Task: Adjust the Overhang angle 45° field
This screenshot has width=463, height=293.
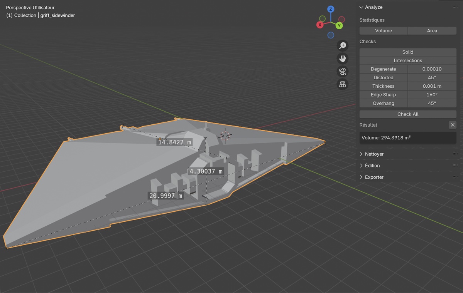Action: pyautogui.click(x=432, y=103)
